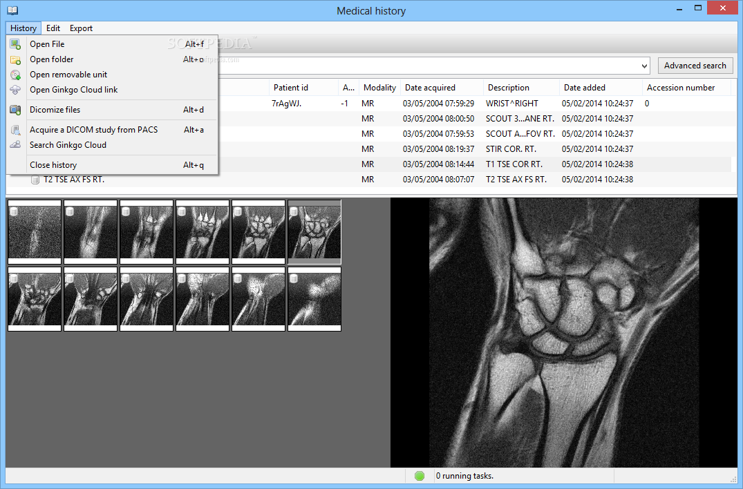Select the fifth thumbnail in top row
The image size is (743, 489).
coord(258,232)
